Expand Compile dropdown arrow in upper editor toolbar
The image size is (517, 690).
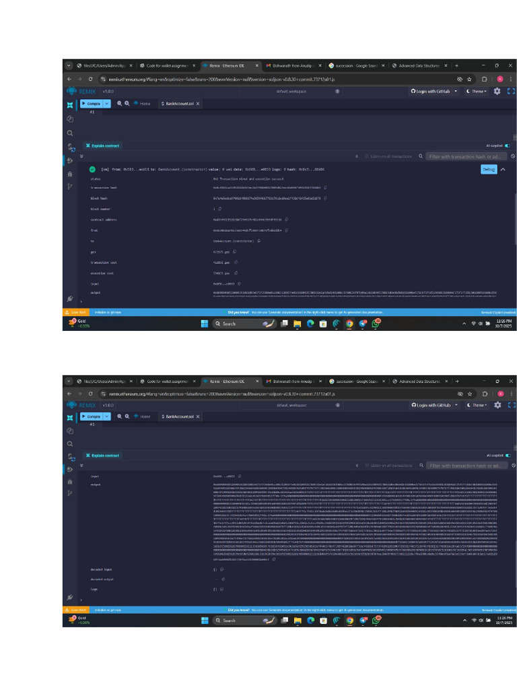[x=107, y=104]
